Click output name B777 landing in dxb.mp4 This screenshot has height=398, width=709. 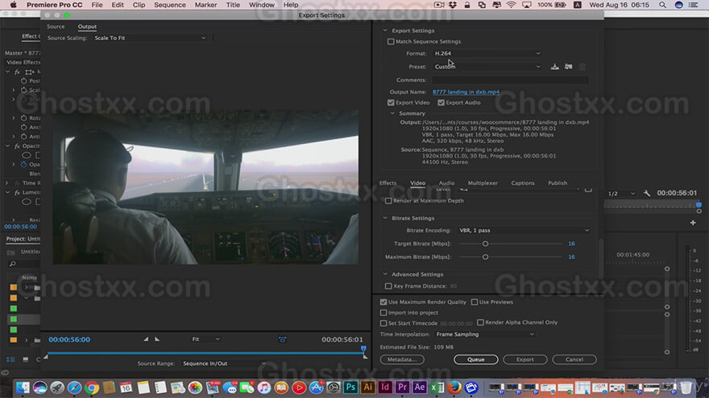[x=466, y=92]
